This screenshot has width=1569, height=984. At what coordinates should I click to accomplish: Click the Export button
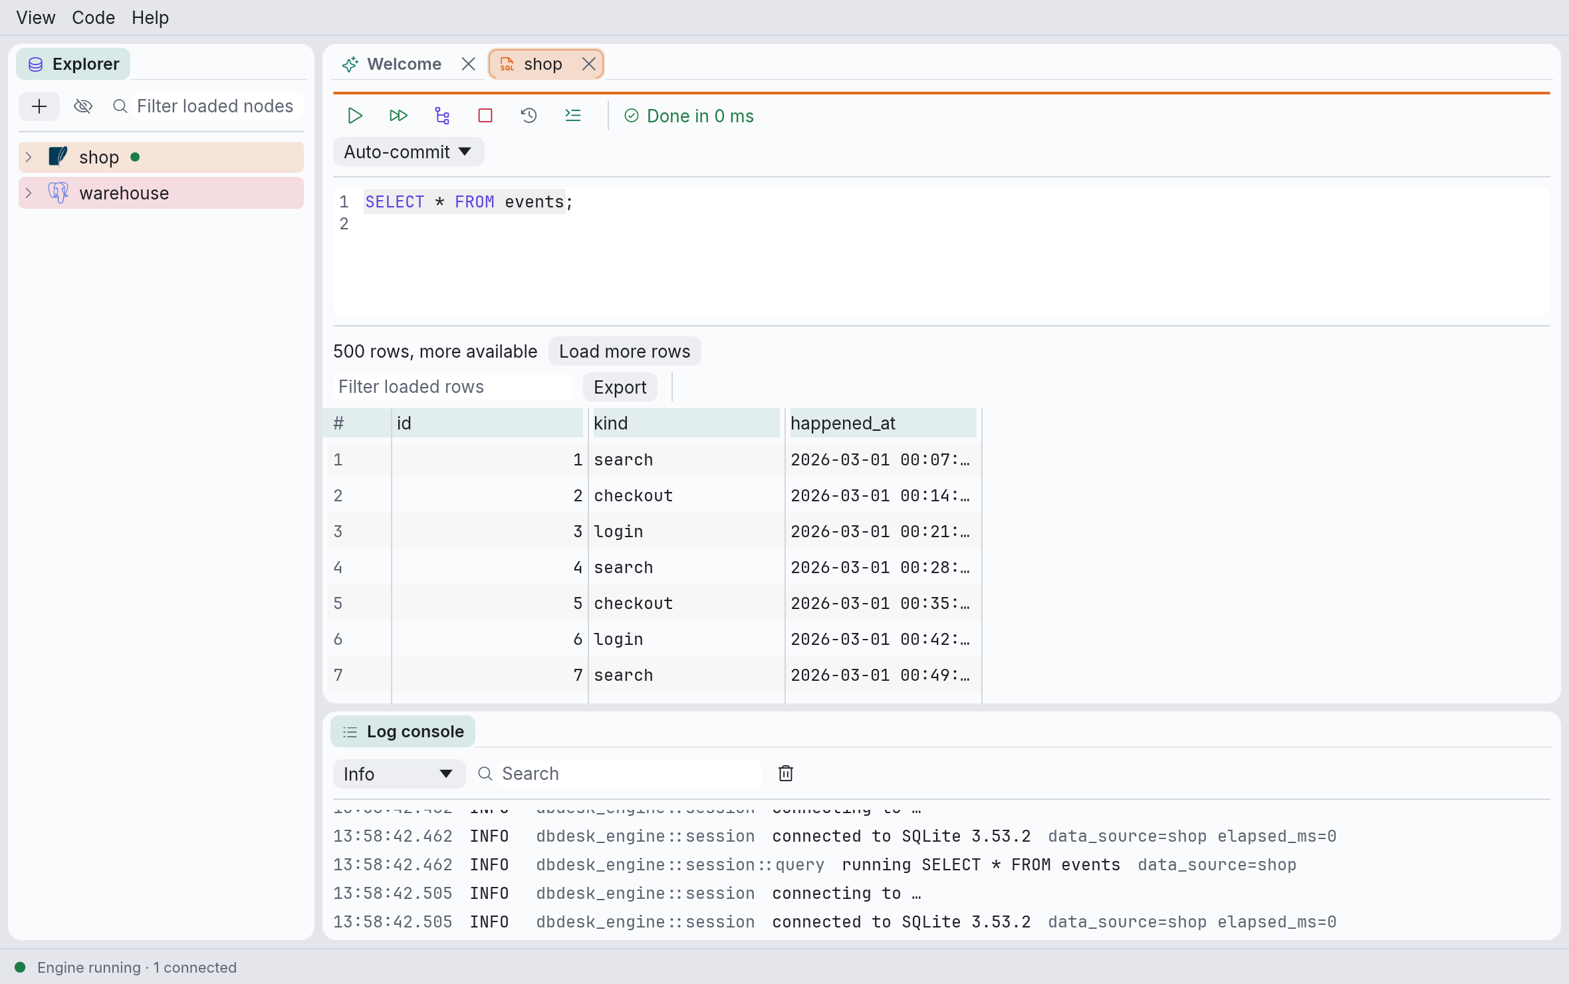point(620,387)
